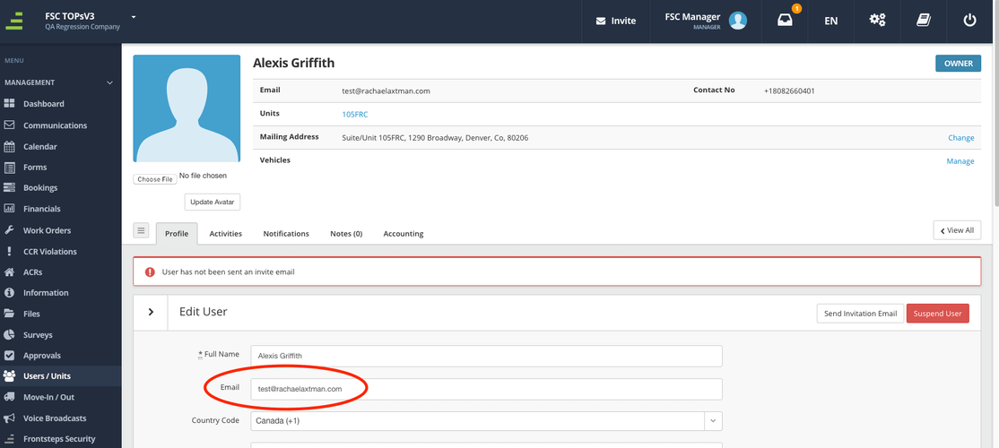Viewport: 999px width, 448px height.
Task: Click the Frontsteps Security sidebar icon
Action: 10,439
